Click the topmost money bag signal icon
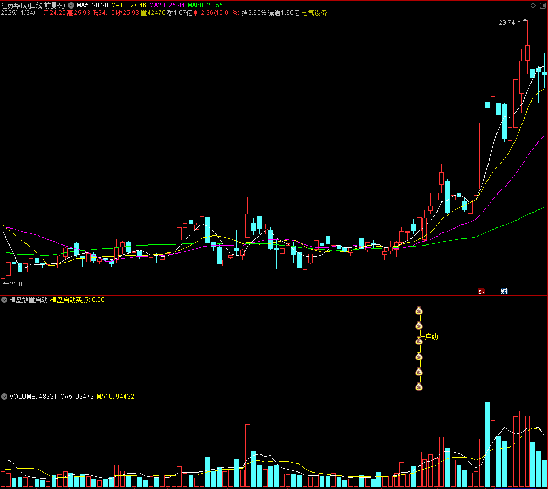The width and height of the screenshot is (548, 489). [418, 311]
